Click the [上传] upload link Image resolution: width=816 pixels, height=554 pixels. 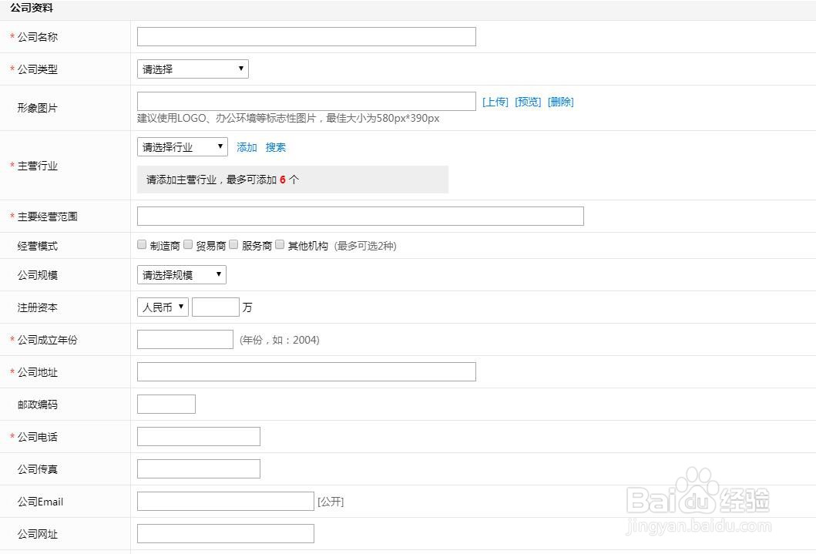495,101
